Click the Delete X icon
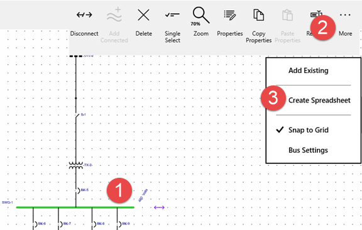 (143, 15)
